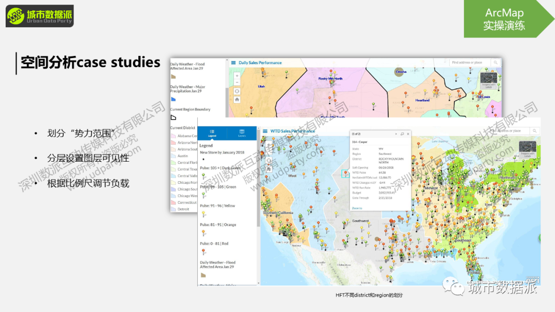The width and height of the screenshot is (555, 312).
Task: Click the WeChat icon at bottom right
Action: (453, 286)
